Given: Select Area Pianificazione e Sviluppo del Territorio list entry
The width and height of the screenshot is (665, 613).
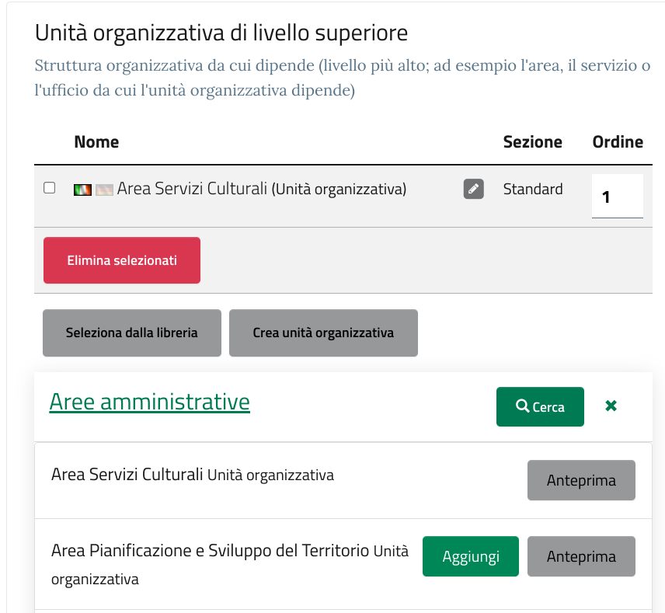Looking at the screenshot, I should [210, 552].
